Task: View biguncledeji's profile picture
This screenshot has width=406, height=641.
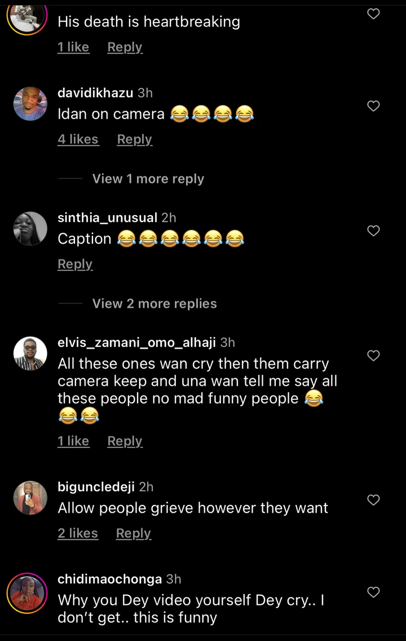Action: point(30,498)
